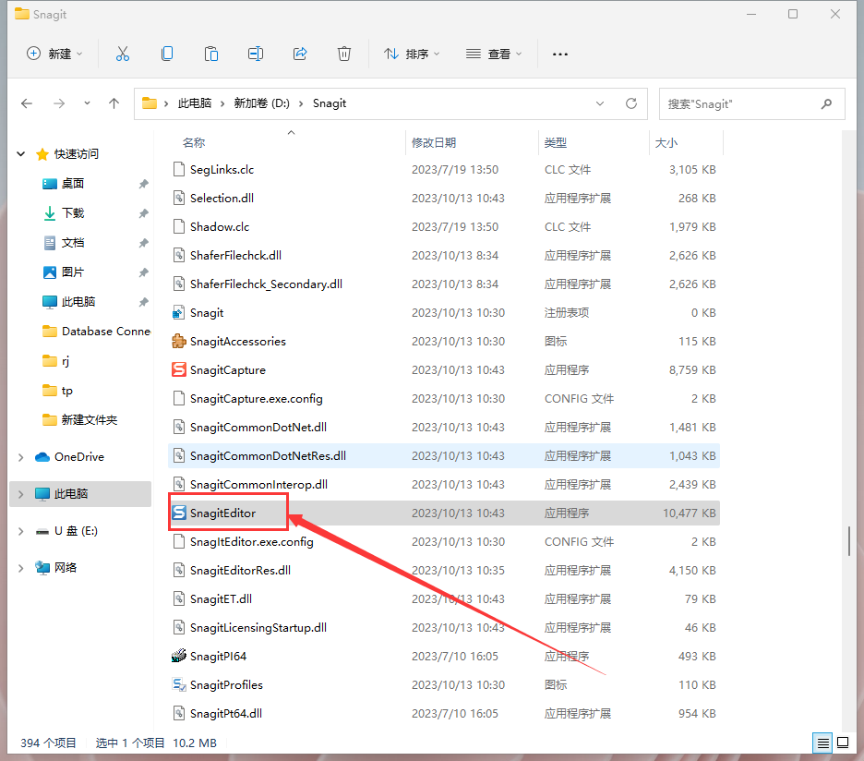This screenshot has width=864, height=761.
Task: Select the Selection.dll file in the list
Action: tap(222, 198)
